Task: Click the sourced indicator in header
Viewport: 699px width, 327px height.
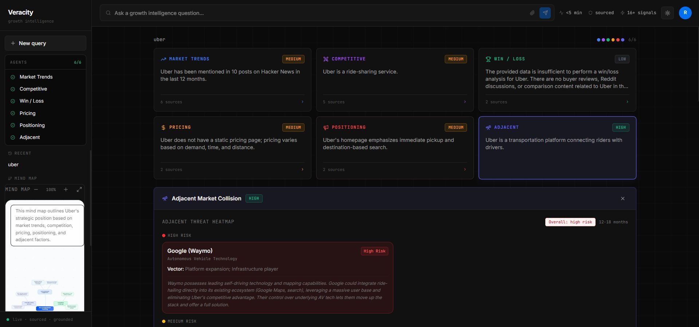Action: pyautogui.click(x=601, y=13)
